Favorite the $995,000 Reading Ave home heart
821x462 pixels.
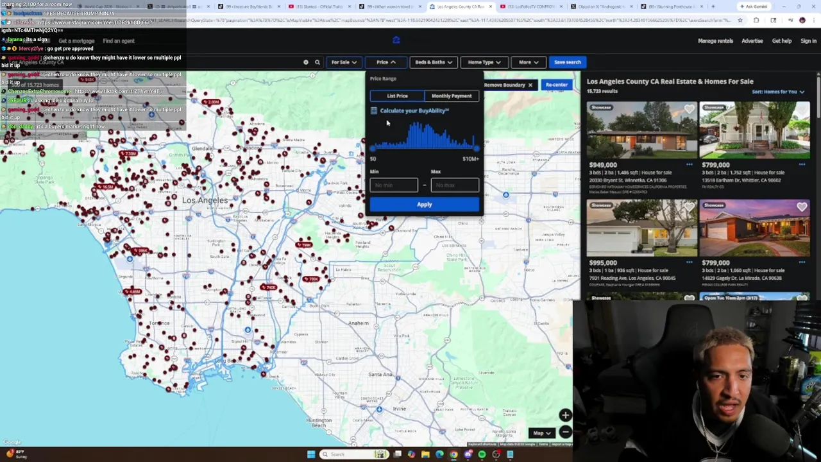click(x=689, y=207)
